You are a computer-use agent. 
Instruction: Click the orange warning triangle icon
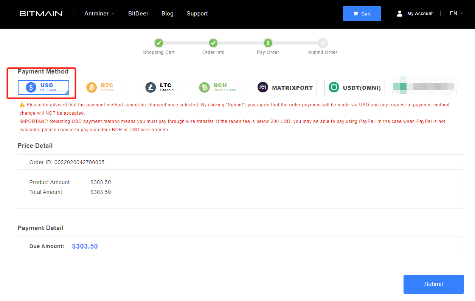(22, 104)
